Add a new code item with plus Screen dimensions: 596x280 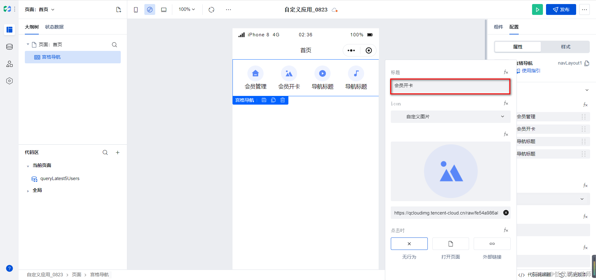click(118, 152)
